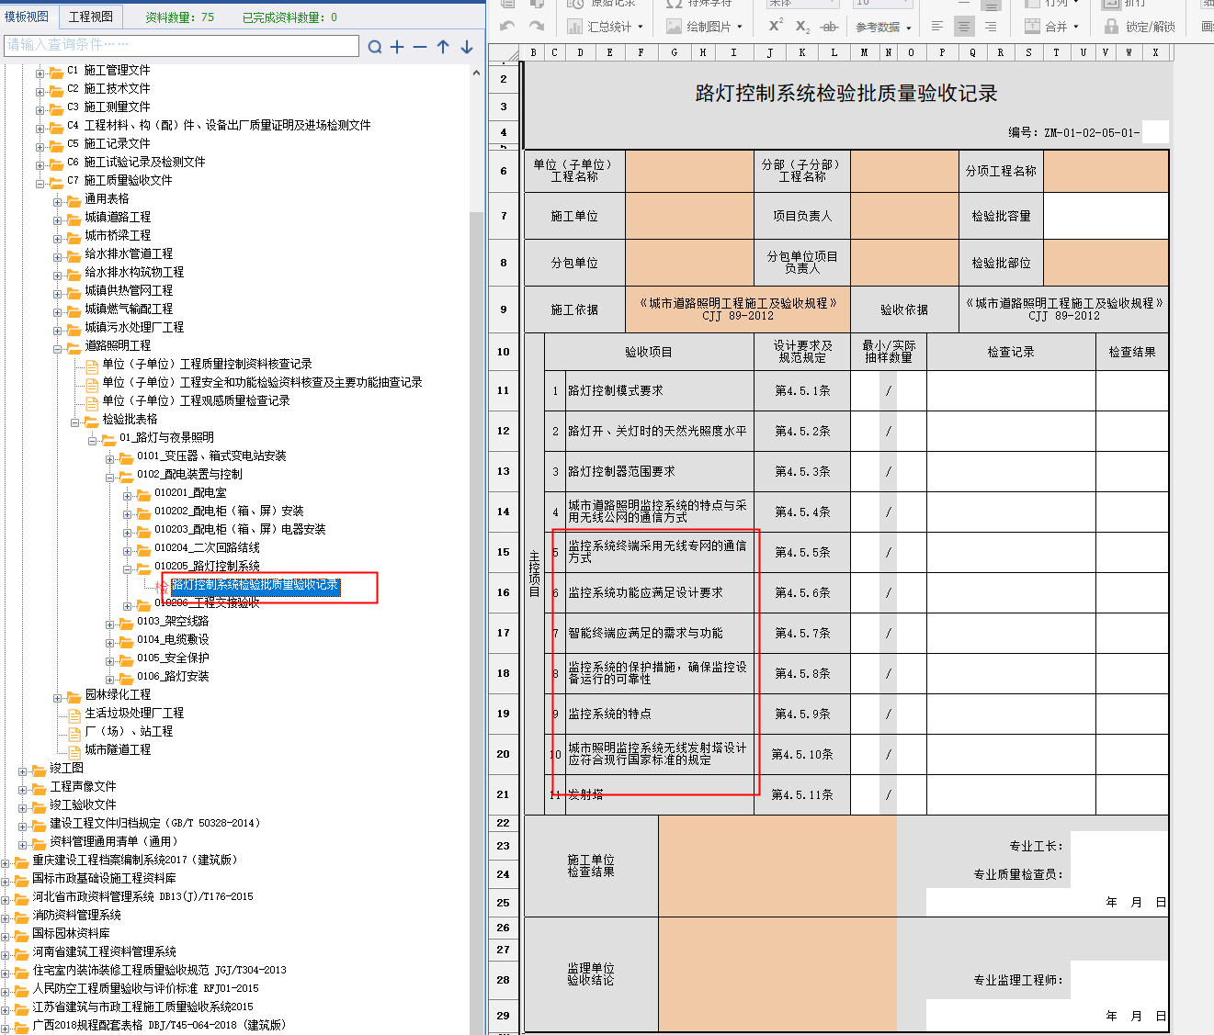This screenshot has height=1035, width=1214.
Task: Open the 合并 dropdown arrow
Action: pyautogui.click(x=1076, y=27)
